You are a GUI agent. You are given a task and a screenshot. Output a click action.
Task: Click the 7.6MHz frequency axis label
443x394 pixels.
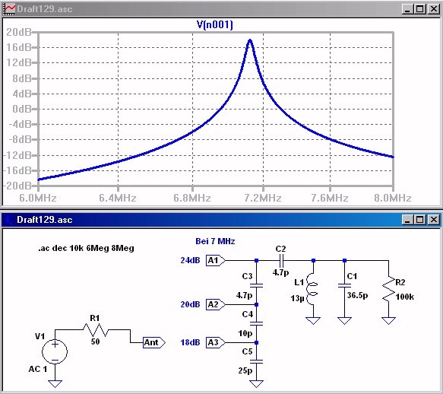click(330, 198)
